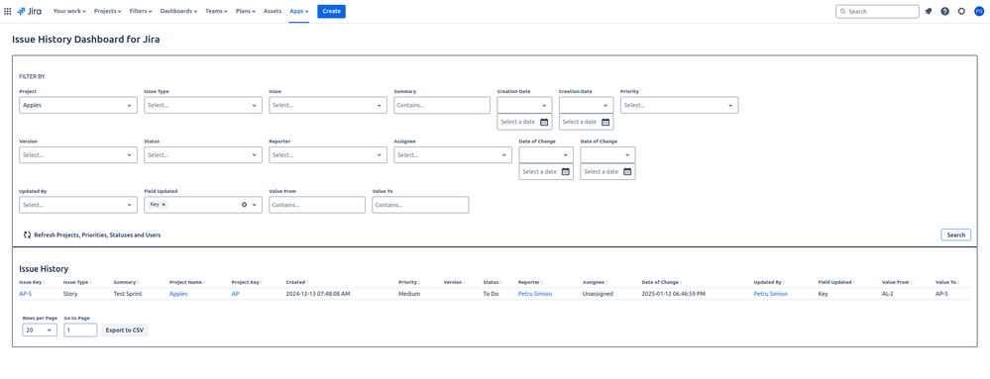Click the refresh icon beside Refresh Projects
This screenshot has width=990, height=379.
click(27, 235)
